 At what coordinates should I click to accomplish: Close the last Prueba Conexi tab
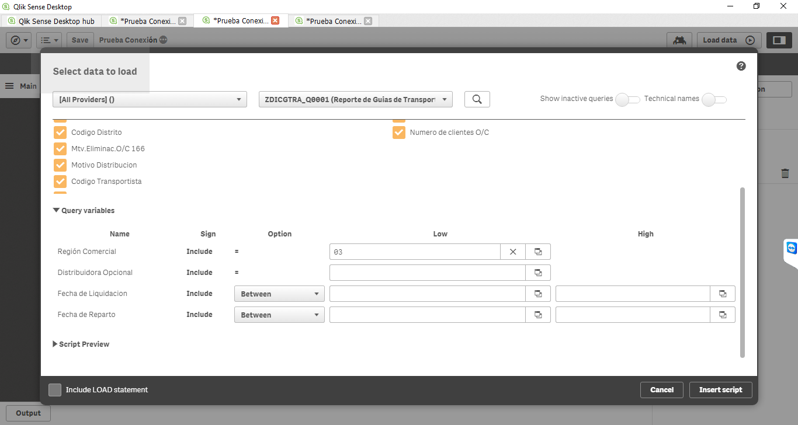click(x=368, y=20)
